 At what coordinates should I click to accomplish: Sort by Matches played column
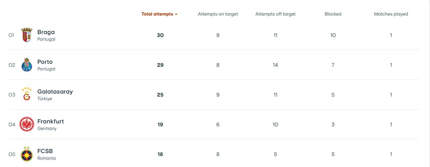click(x=391, y=14)
